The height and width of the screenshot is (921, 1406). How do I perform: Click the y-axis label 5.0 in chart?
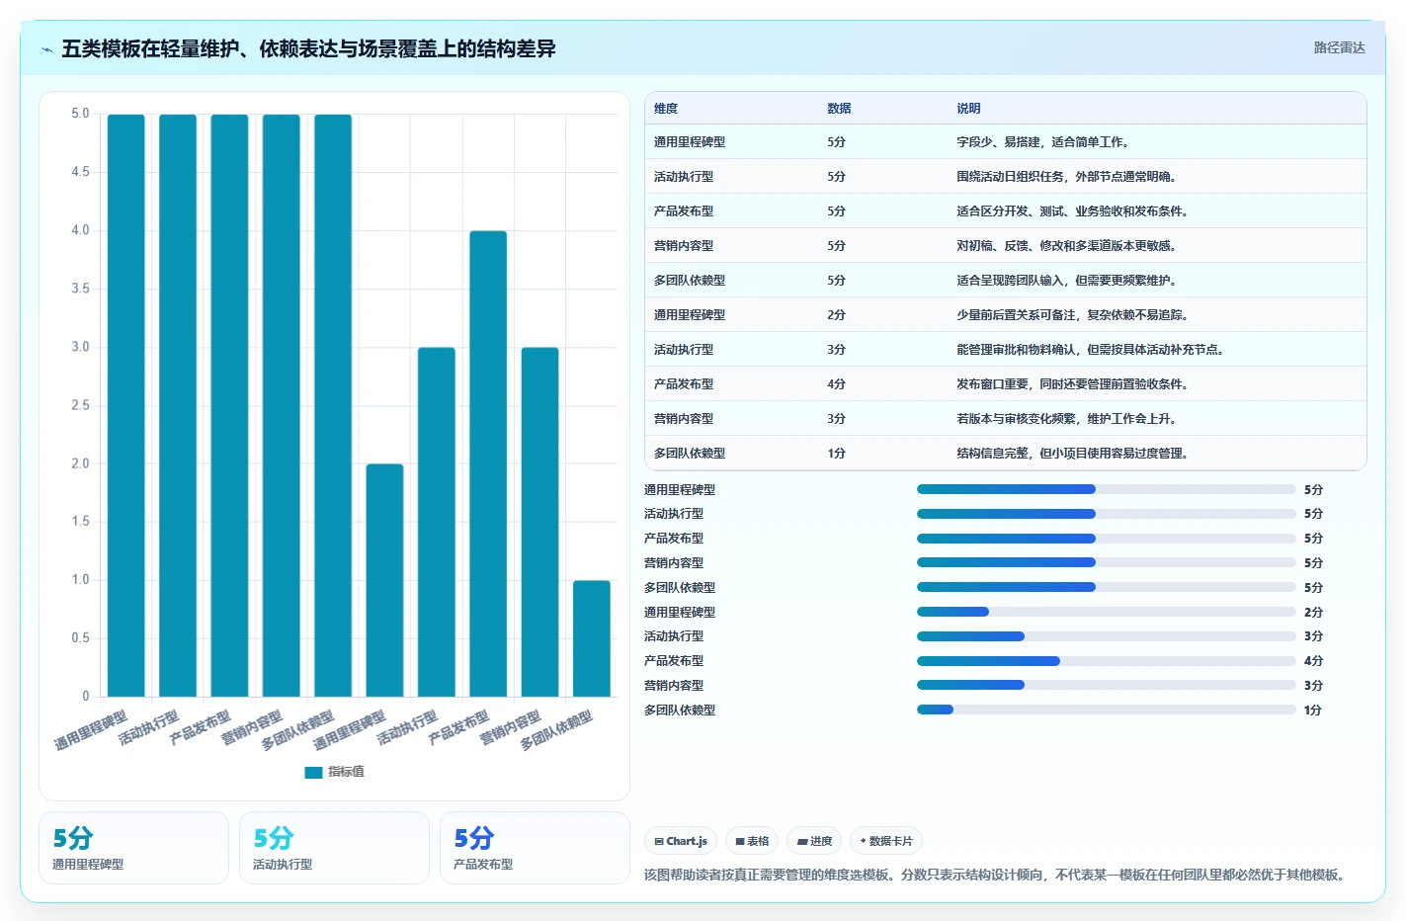click(x=80, y=114)
